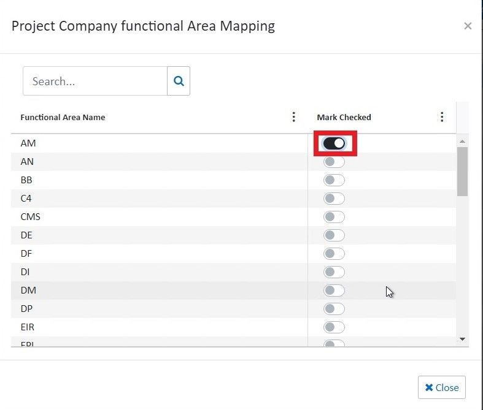Enable the DE row toggle
Viewport: 483px width, 410px height.
click(334, 235)
